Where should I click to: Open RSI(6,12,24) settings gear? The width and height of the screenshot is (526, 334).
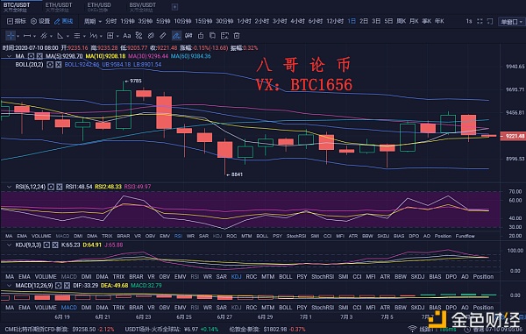point(51,187)
